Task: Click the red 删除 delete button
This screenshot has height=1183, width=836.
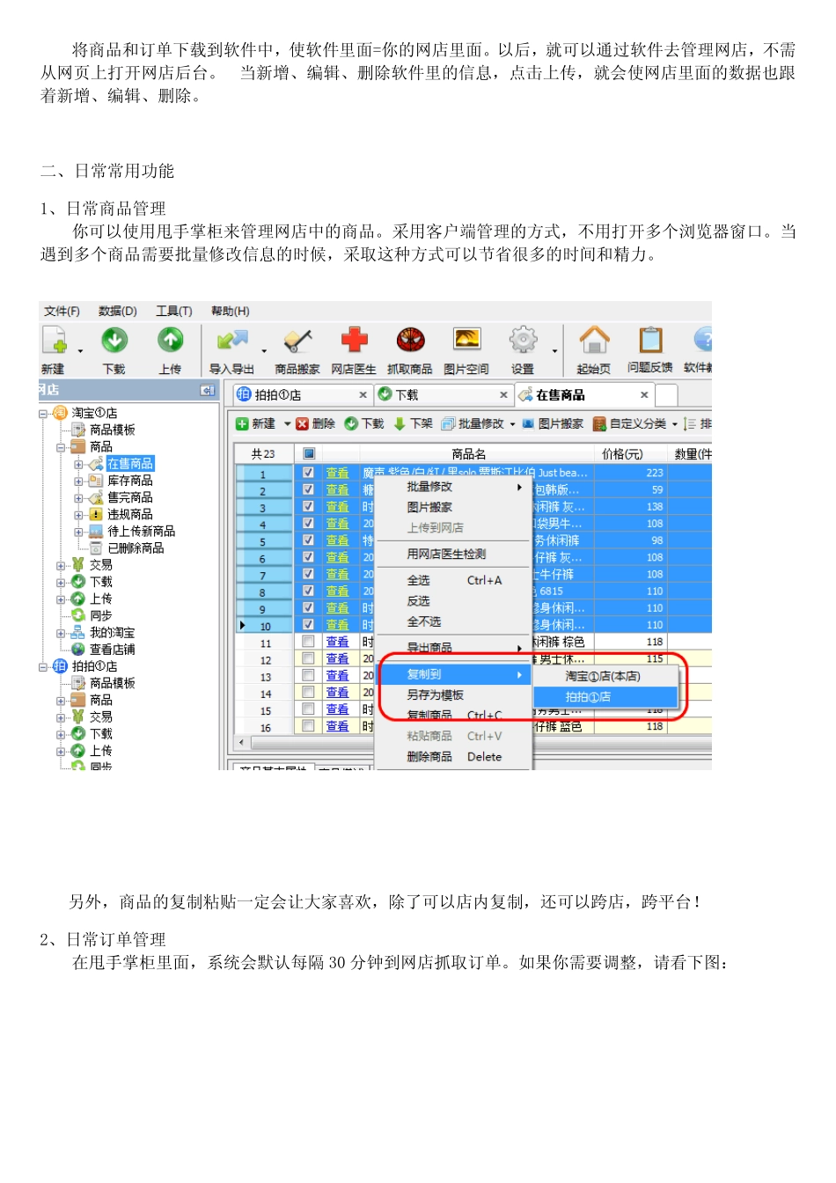Action: [316, 423]
